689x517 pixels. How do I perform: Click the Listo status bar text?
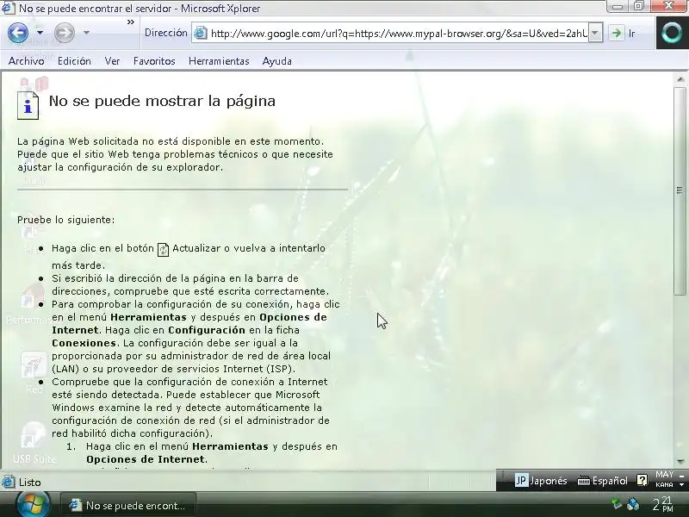(29, 483)
